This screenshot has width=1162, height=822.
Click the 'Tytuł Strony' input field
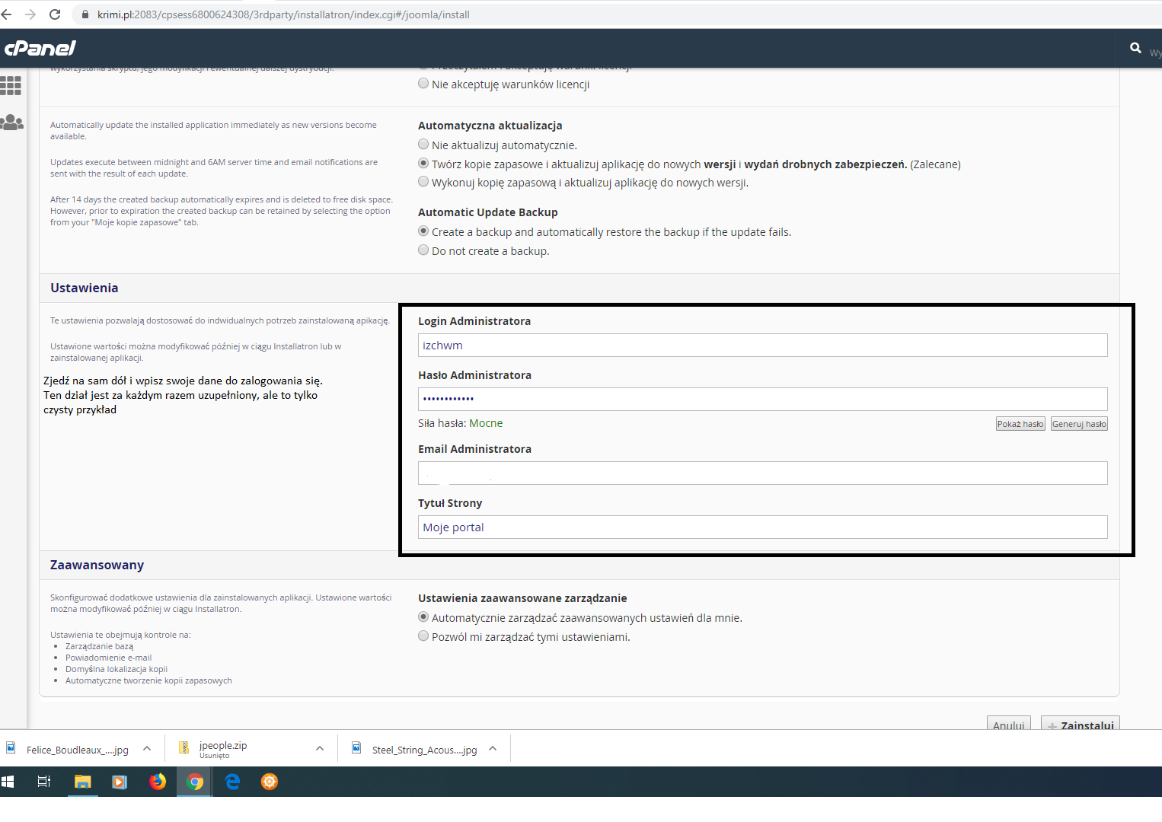(762, 527)
